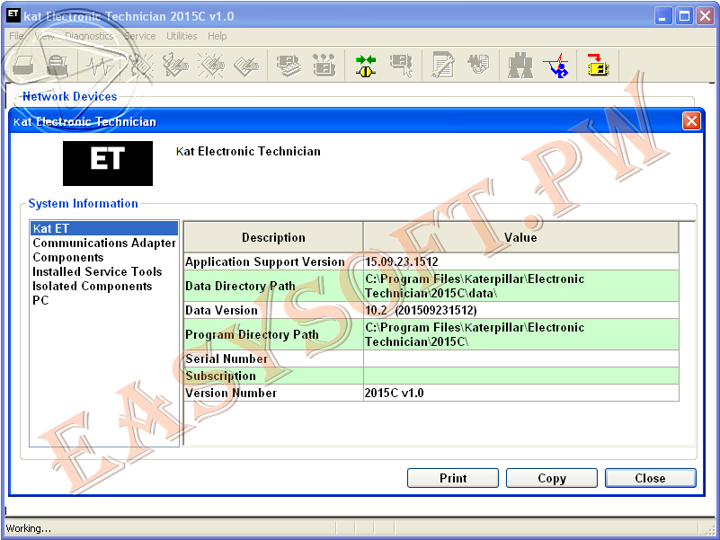Open the File menu
720x540 pixels.
click(x=16, y=36)
